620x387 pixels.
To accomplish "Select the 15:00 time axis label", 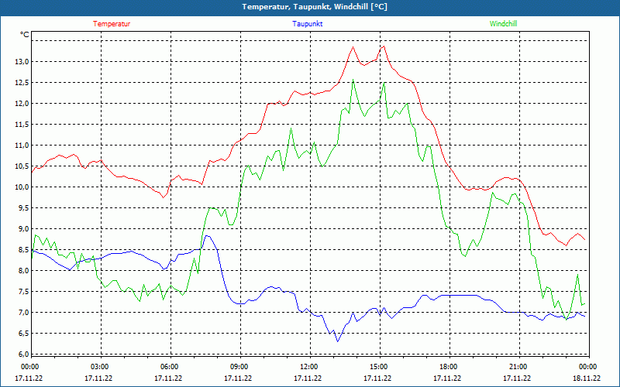I will pyautogui.click(x=379, y=367).
